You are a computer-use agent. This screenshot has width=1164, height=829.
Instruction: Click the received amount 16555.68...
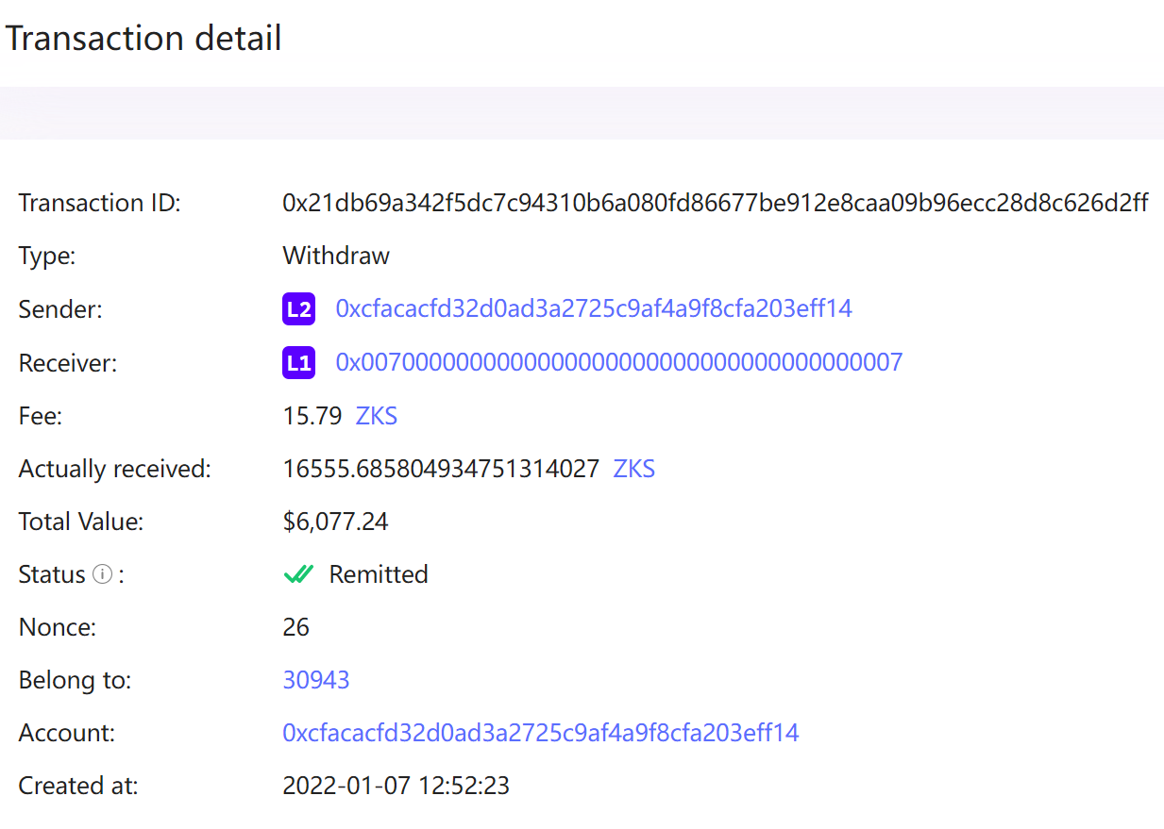click(x=441, y=469)
